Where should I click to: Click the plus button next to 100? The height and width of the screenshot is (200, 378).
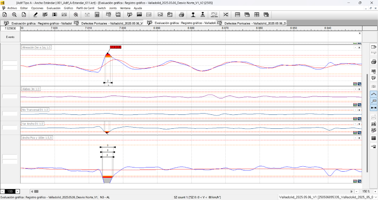pos(17,192)
